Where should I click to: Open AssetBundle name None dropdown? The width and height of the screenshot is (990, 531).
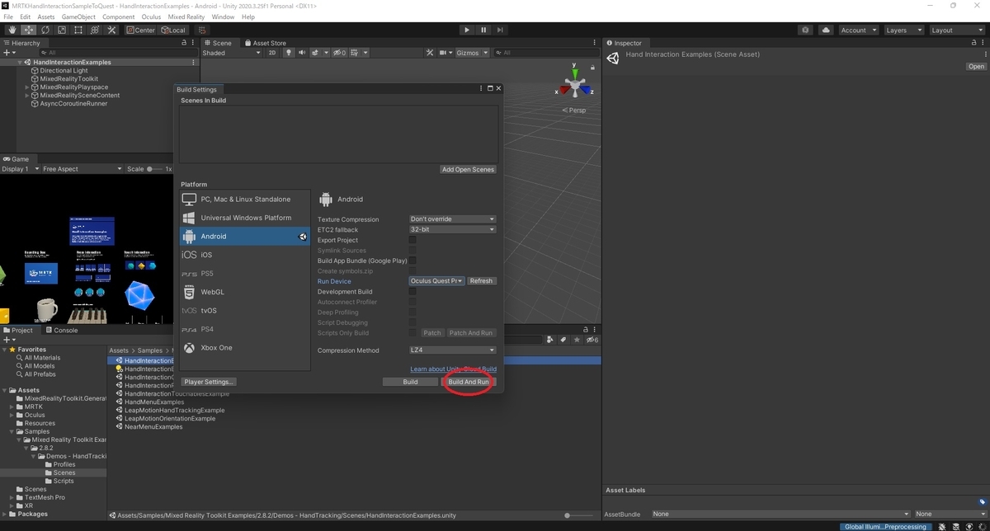(x=780, y=514)
